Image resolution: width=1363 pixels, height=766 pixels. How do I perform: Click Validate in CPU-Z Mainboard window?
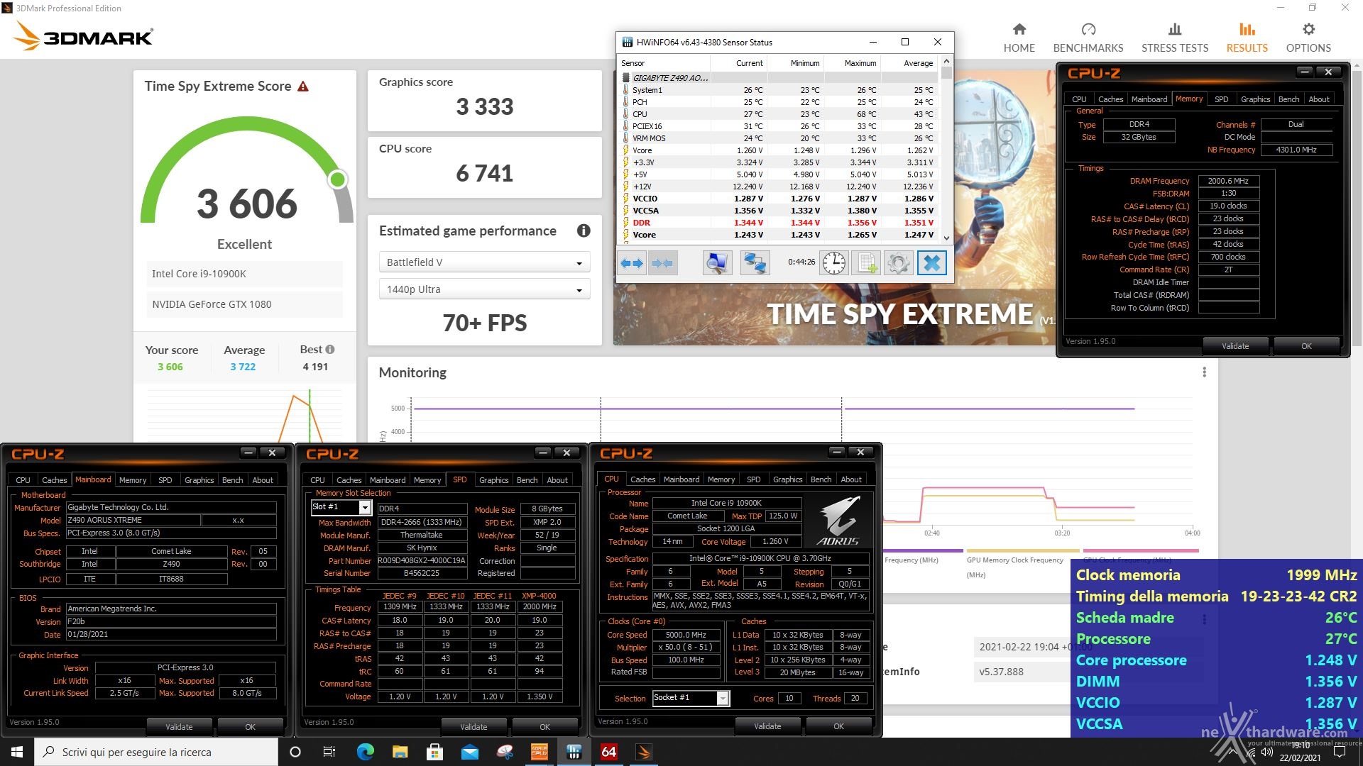coord(179,727)
